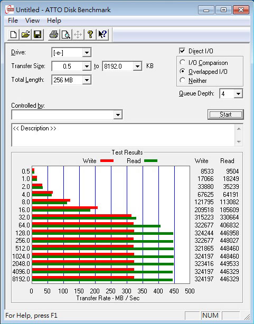Image resolution: width=254 pixels, height=324 pixels.
Task: Click the 'Transfer Rate - MB / Sec' axis label
Action: [x=108, y=298]
